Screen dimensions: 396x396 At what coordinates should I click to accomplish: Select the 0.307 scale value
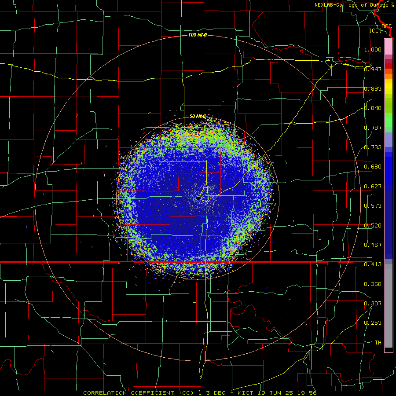tap(373, 304)
